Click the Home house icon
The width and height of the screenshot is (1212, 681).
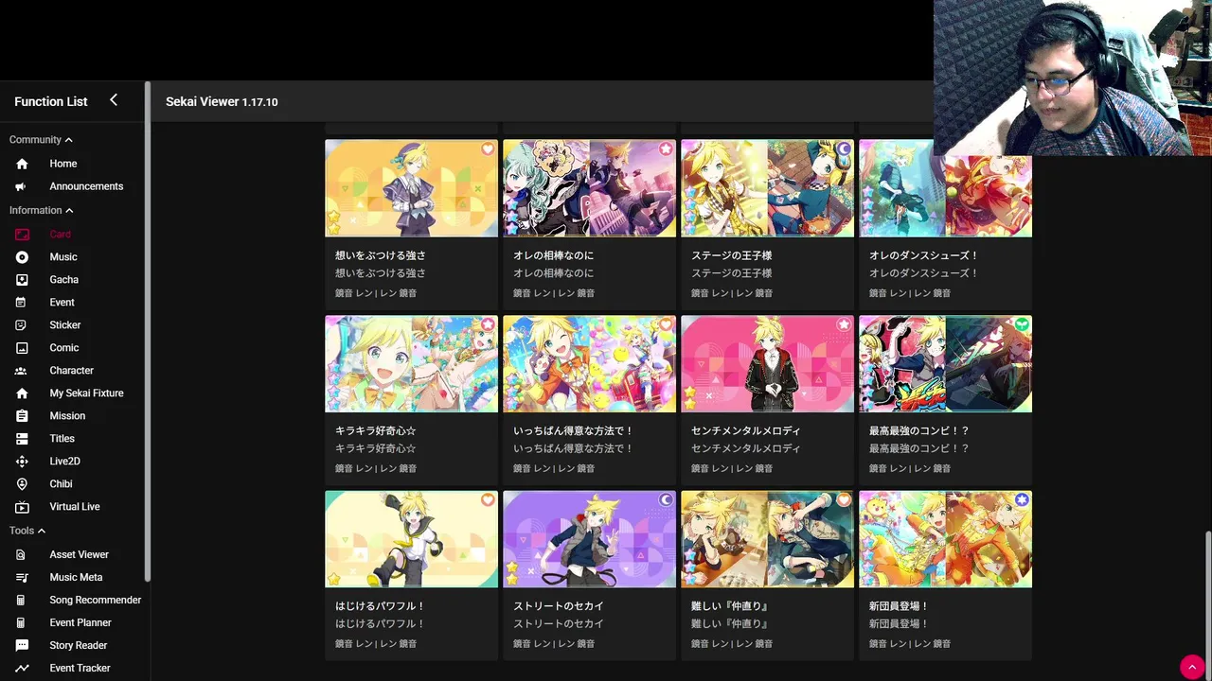click(x=22, y=164)
